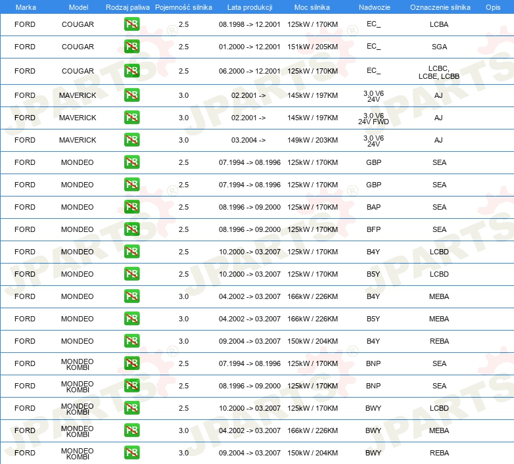Click the fuel icon for MONDEO B4Y MEBA

pyautogui.click(x=131, y=296)
